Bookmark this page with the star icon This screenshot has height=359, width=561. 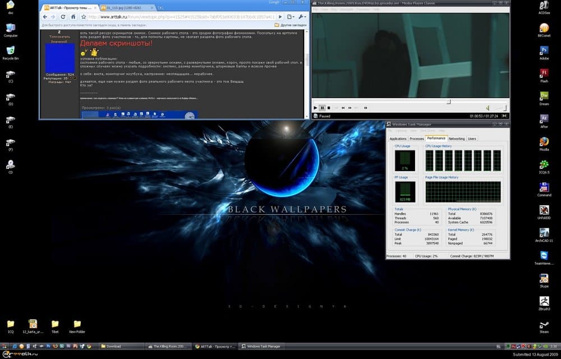click(84, 17)
